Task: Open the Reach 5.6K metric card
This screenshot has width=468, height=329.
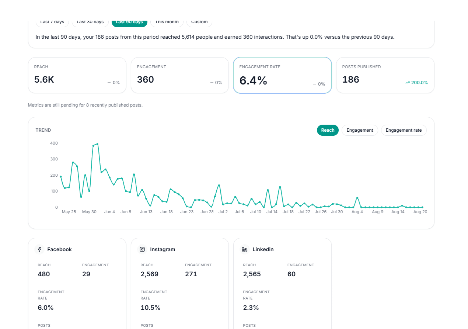Action: coord(77,75)
